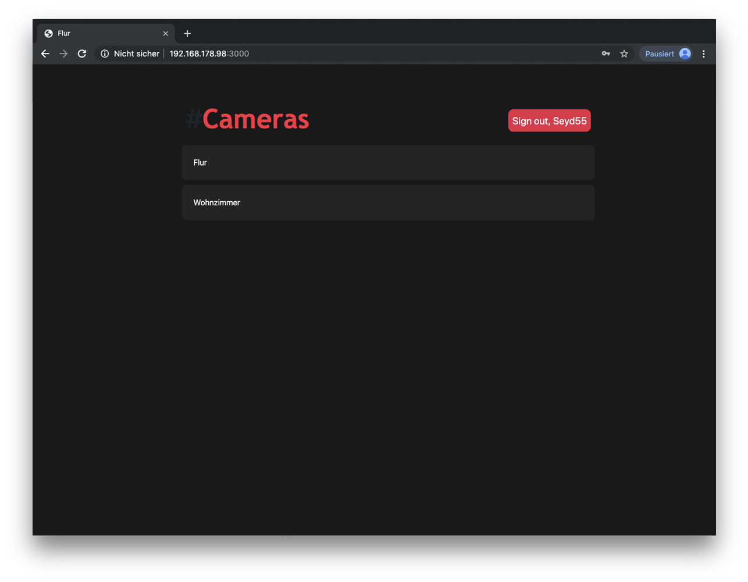Click the key icon for saved passwords

click(605, 53)
